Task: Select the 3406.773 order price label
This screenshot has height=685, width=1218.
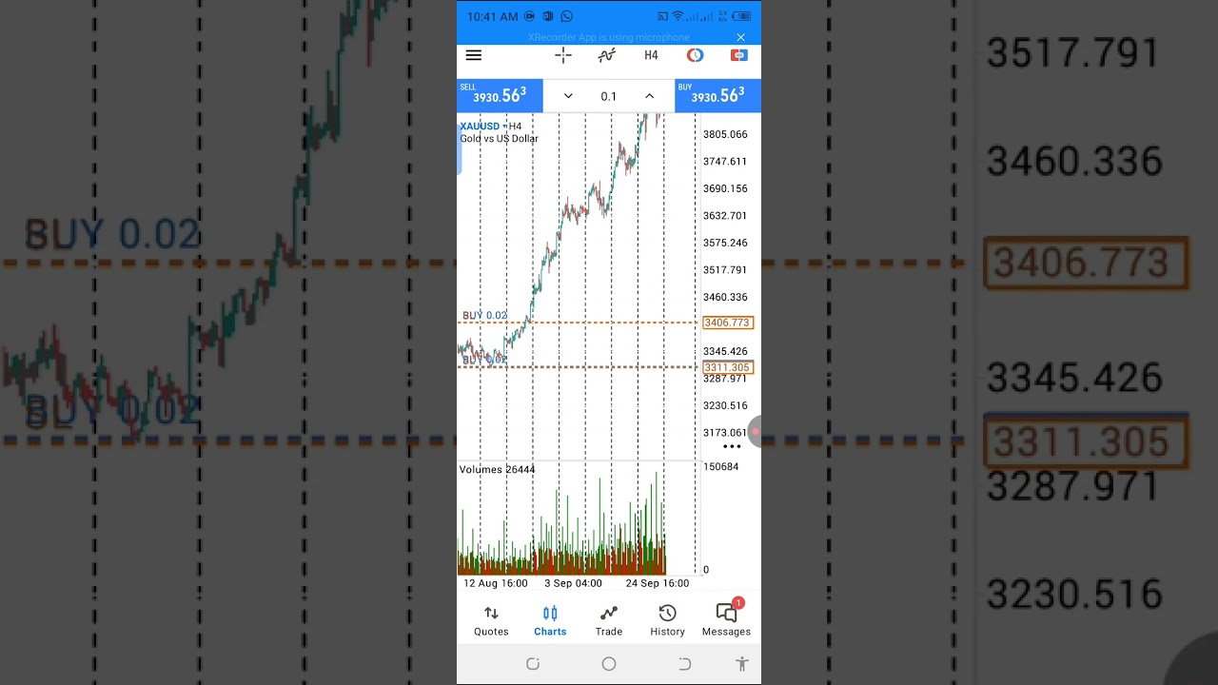Action: pyautogui.click(x=728, y=323)
